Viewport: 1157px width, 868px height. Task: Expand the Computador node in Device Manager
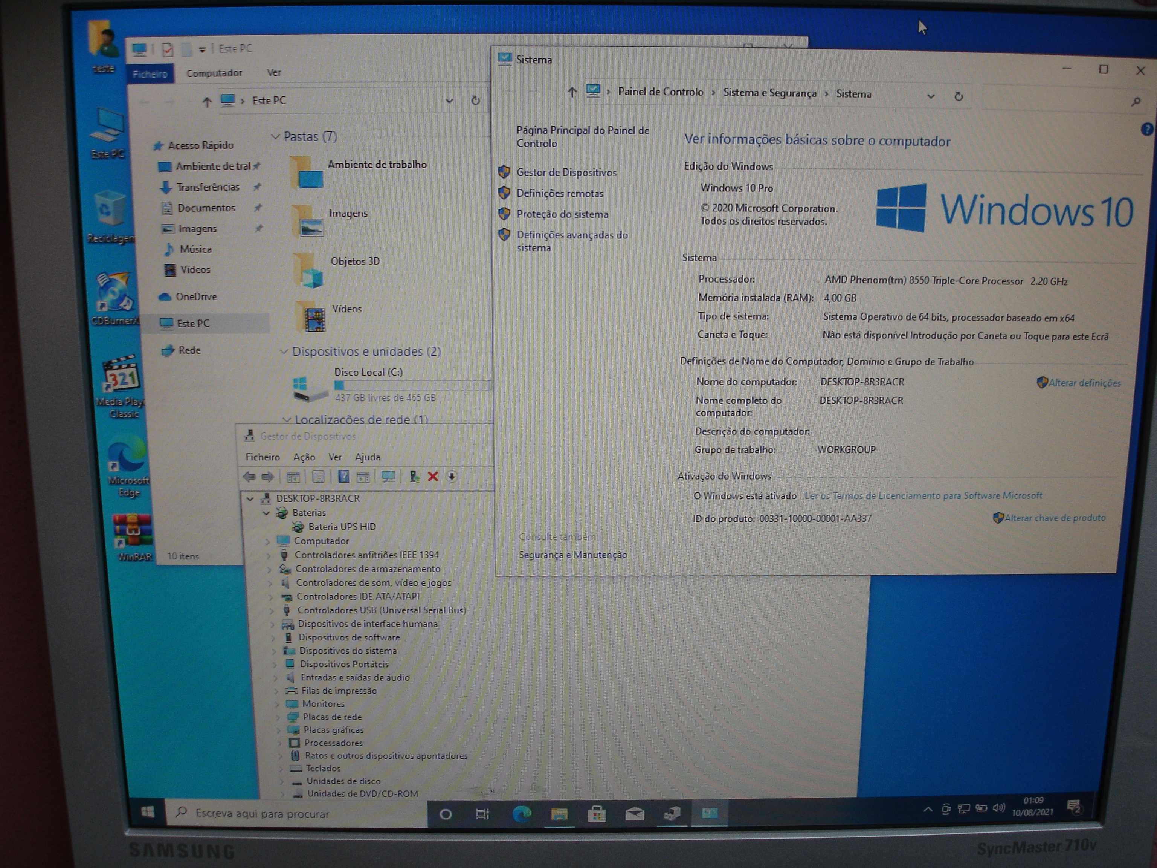268,541
